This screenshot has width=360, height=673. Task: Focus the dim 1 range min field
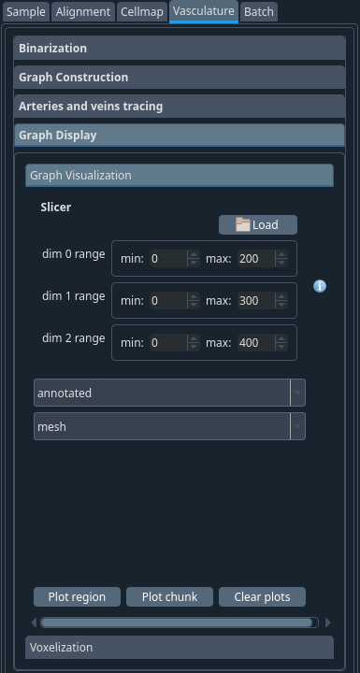coord(168,301)
